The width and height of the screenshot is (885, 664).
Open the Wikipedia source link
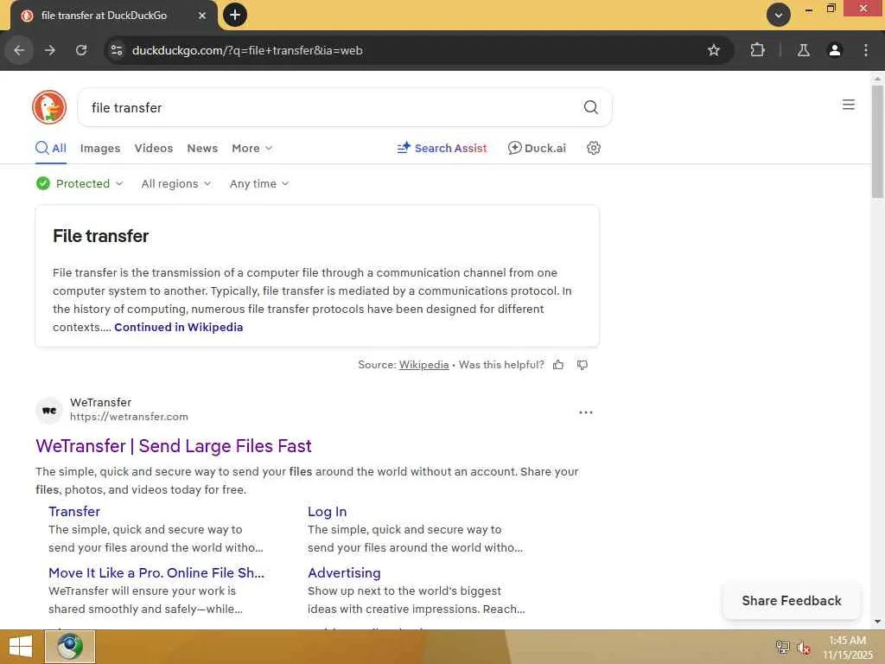tap(423, 365)
